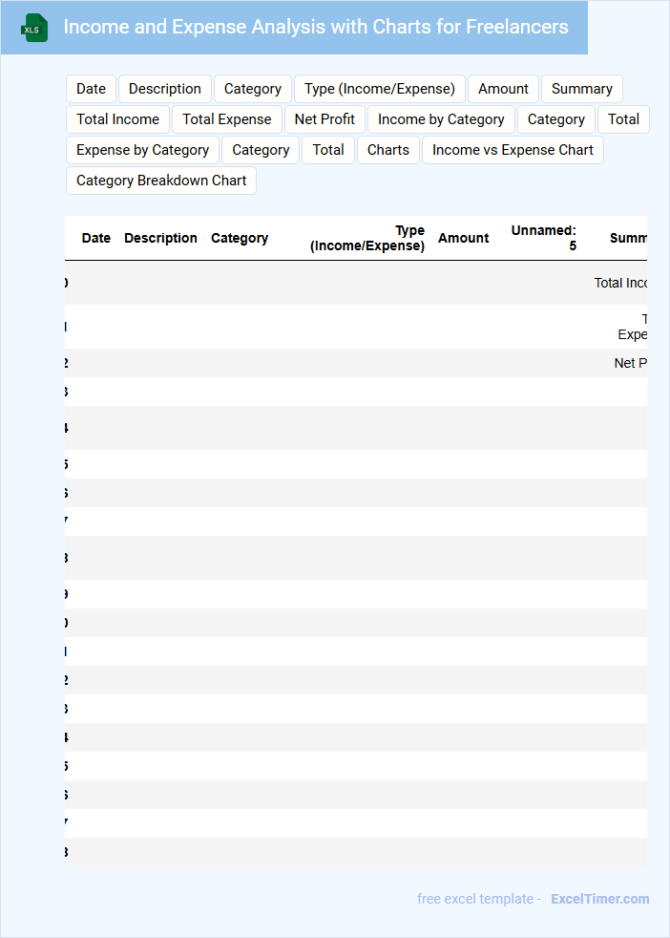
Task: Click the Total tag beside the Charts tag
Action: pos(328,150)
